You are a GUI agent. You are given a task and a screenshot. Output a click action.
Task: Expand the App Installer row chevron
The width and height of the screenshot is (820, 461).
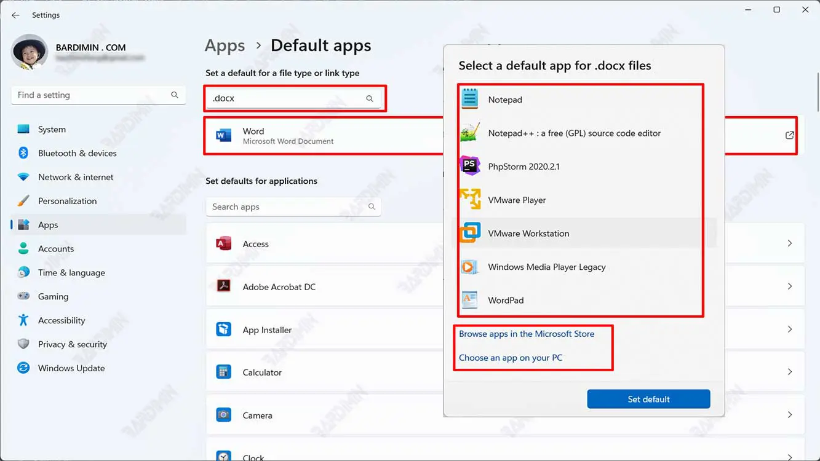point(790,329)
